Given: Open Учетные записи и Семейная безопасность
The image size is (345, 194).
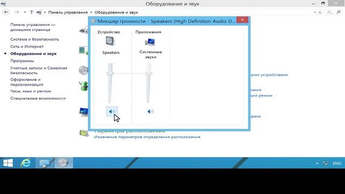Looking at the screenshot, I should [x=39, y=71].
